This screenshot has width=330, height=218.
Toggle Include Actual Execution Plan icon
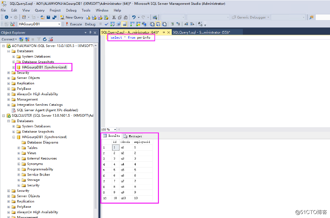pyautogui.click(x=132, y=24)
